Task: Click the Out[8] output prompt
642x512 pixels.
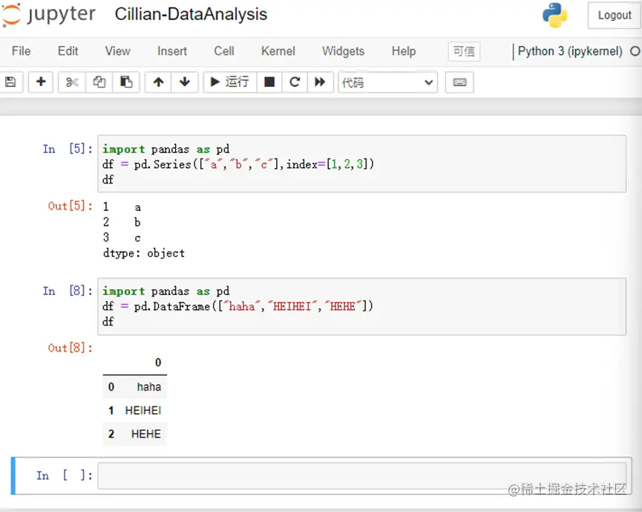Action: point(70,348)
